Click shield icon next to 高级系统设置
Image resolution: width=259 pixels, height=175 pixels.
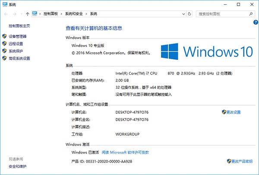pos(4,58)
